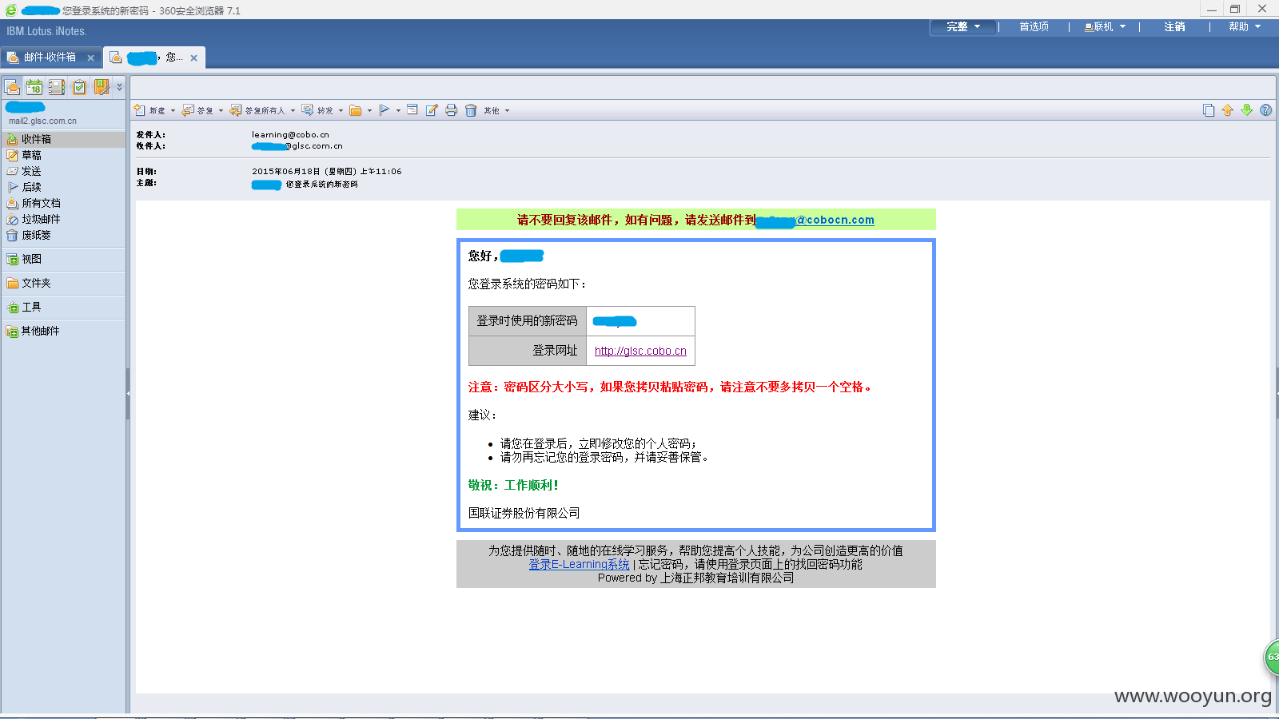Open the flag icon dropdown arrow
Screen dimensions: 1279x719
tap(398, 111)
